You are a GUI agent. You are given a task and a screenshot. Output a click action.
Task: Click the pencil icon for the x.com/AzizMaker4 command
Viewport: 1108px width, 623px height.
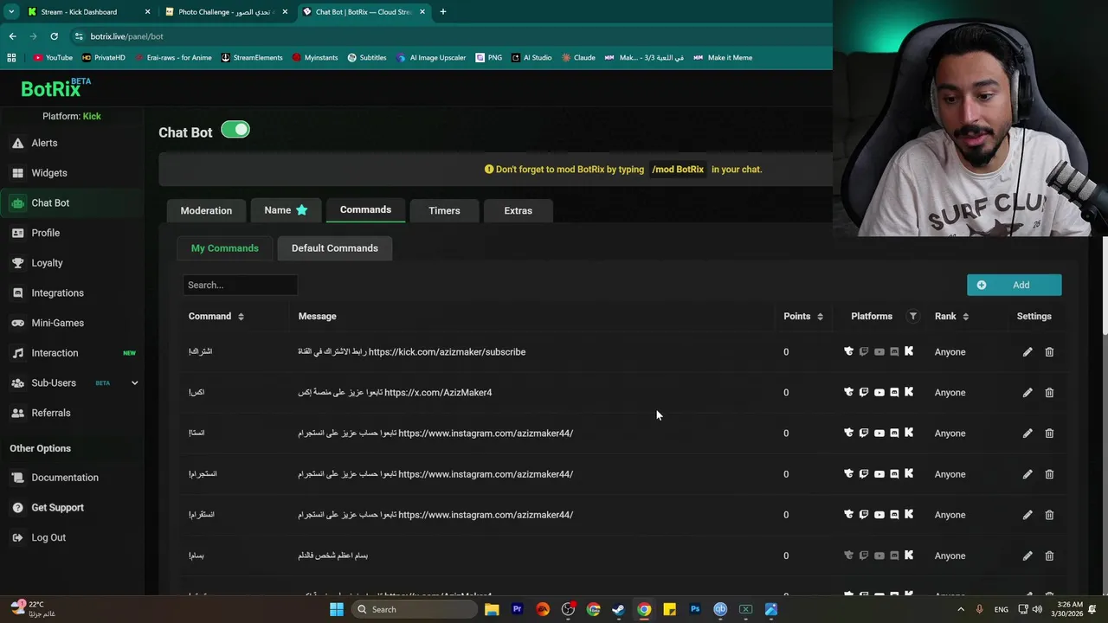(x=1027, y=393)
